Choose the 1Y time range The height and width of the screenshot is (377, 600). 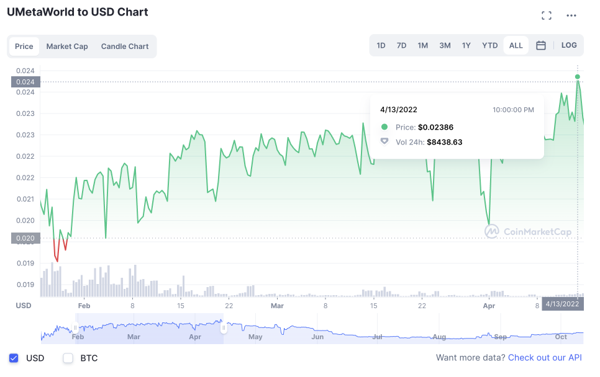pyautogui.click(x=466, y=45)
